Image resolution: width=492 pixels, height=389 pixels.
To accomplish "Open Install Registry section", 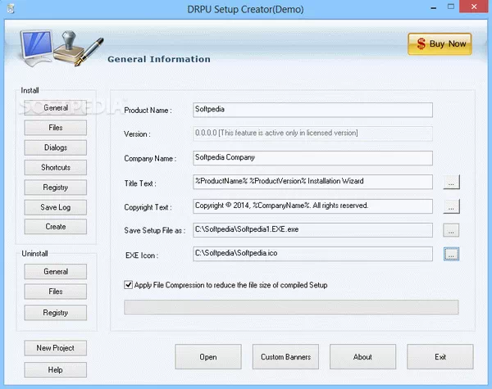I will [x=56, y=188].
